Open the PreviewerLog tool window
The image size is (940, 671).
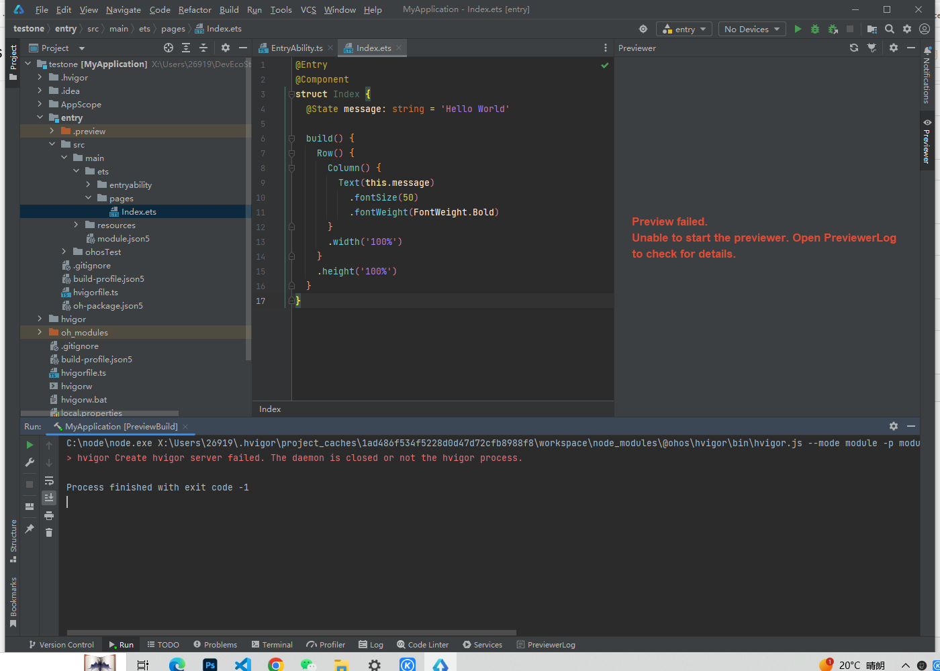point(546,644)
